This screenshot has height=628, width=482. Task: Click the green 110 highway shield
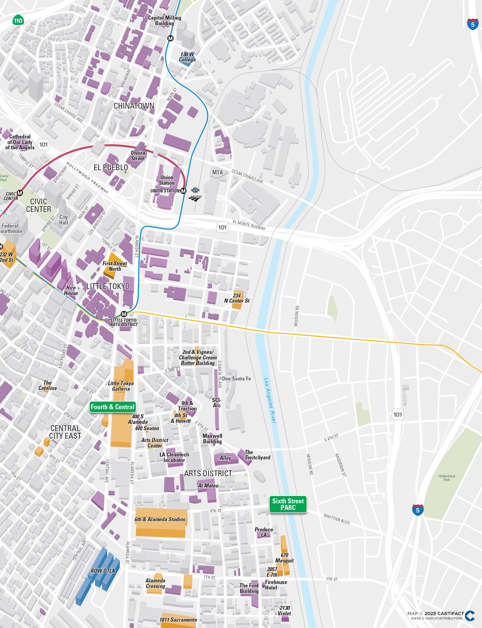[x=18, y=21]
